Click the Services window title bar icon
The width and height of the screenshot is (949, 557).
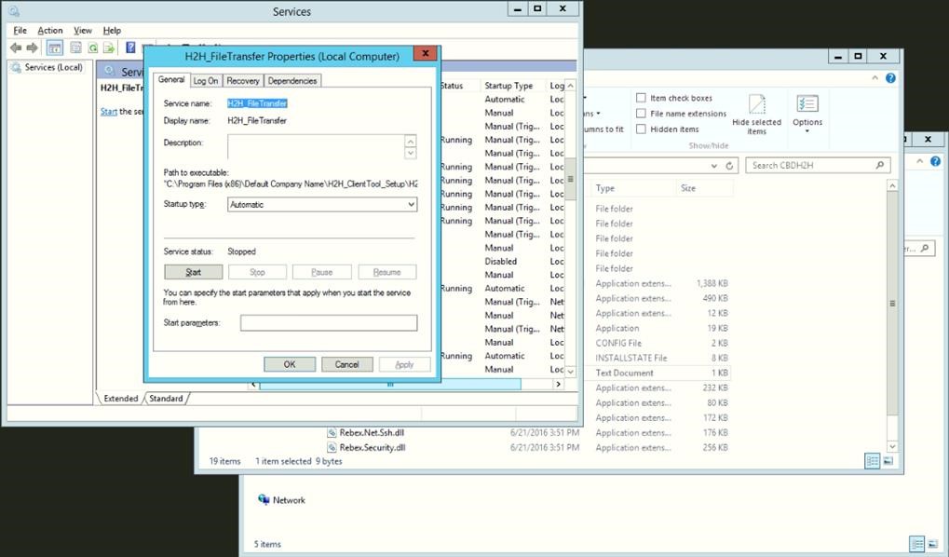click(14, 11)
